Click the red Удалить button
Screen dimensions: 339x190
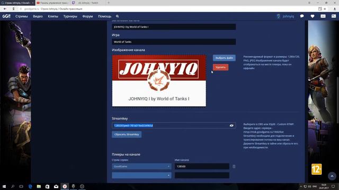(220, 67)
